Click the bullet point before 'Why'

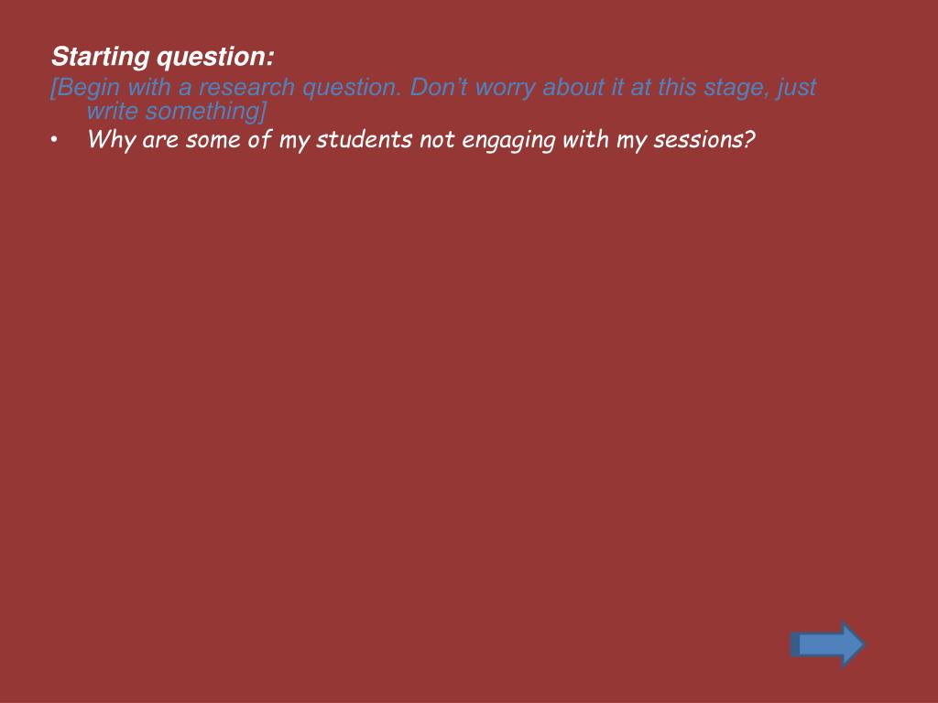click(54, 140)
